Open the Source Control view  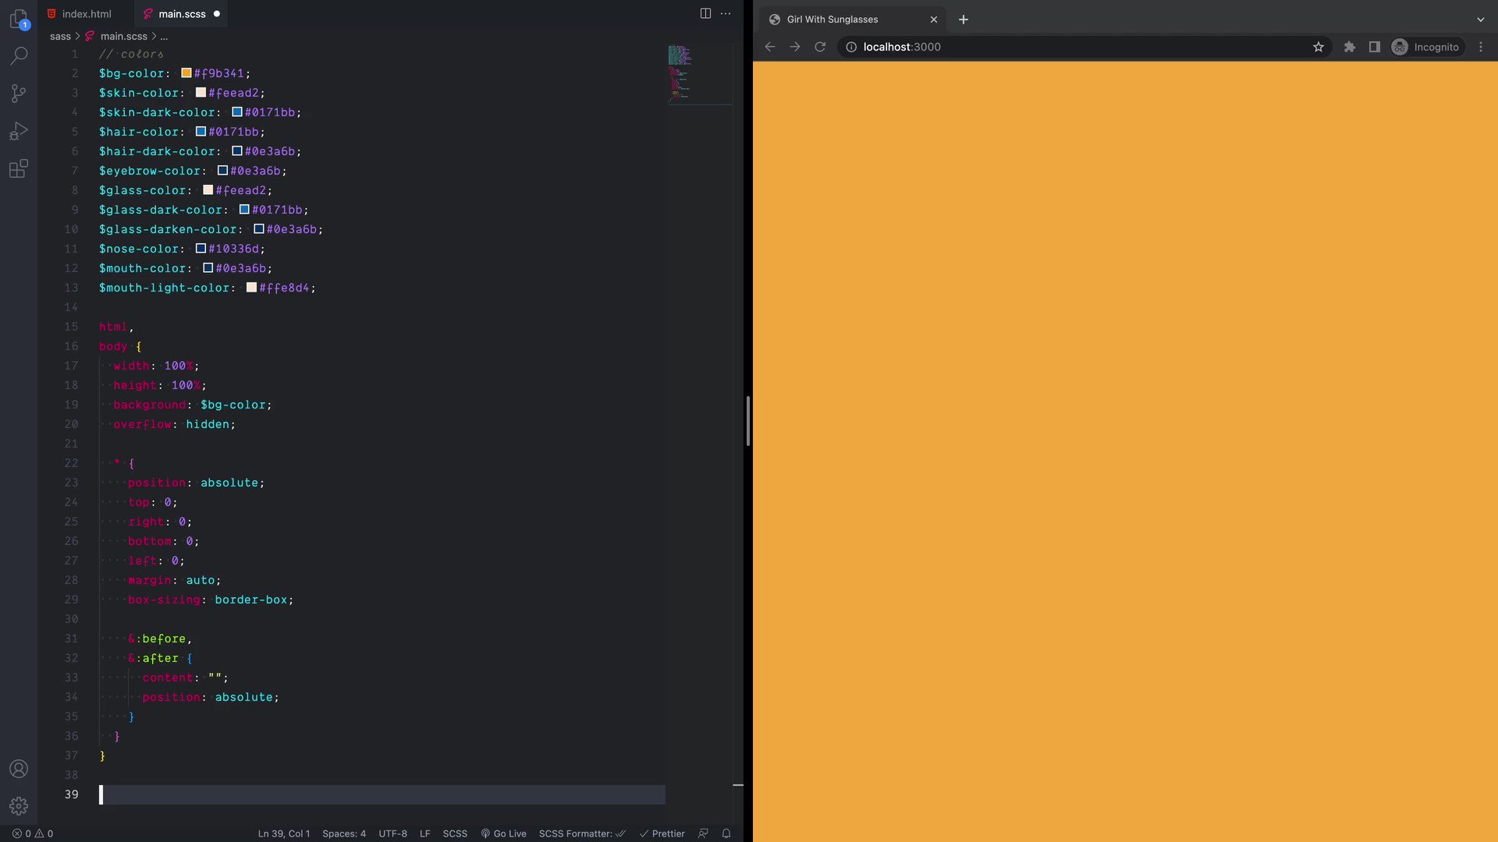click(19, 94)
